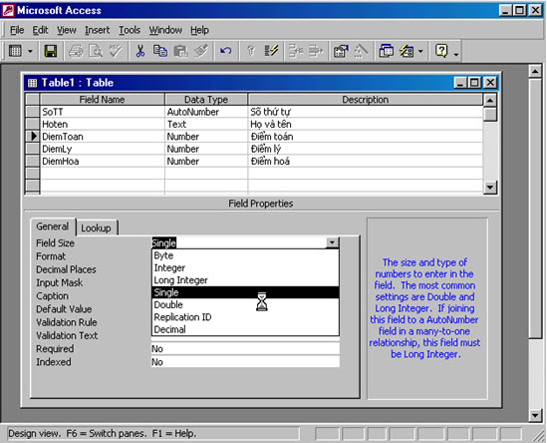The image size is (547, 443).
Task: Switch to the Lookup tab
Action: pos(96,227)
